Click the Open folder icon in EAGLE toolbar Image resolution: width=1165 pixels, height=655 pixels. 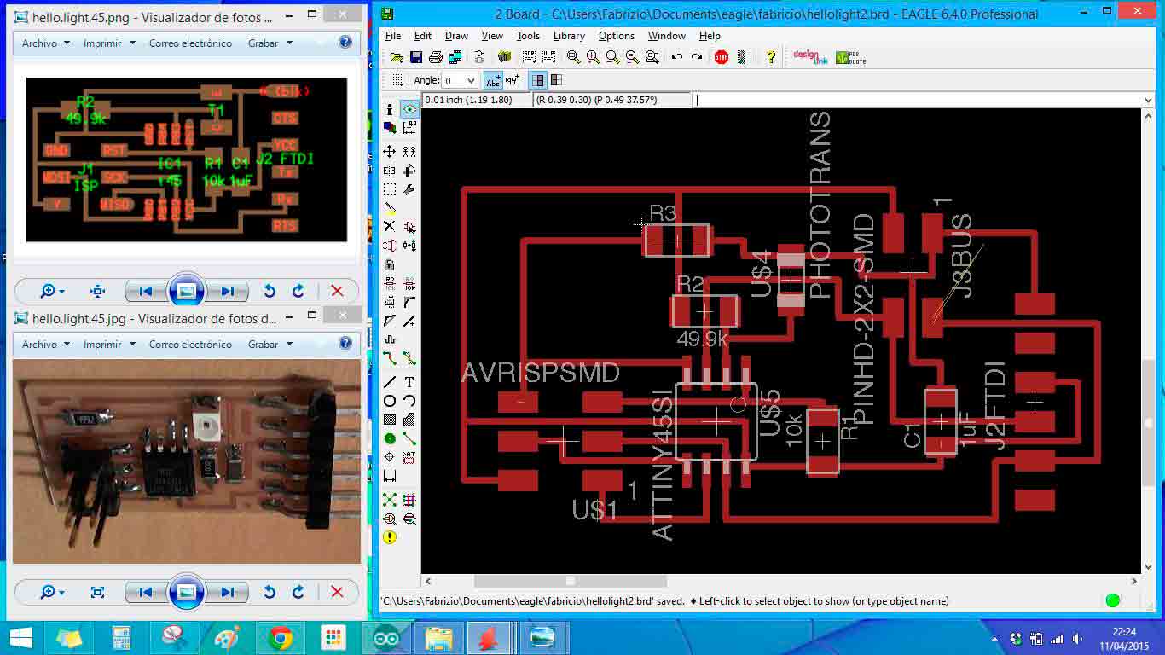(397, 57)
